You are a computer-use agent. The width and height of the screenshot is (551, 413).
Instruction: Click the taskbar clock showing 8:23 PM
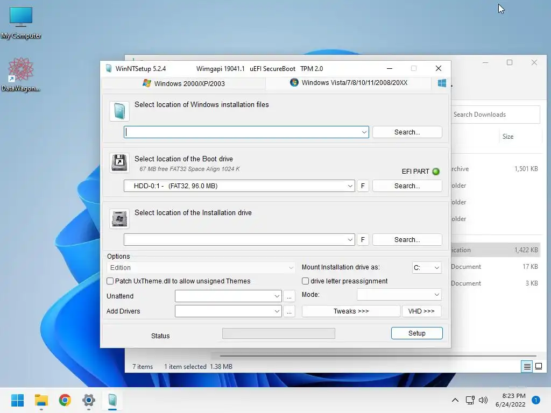[x=510, y=400]
